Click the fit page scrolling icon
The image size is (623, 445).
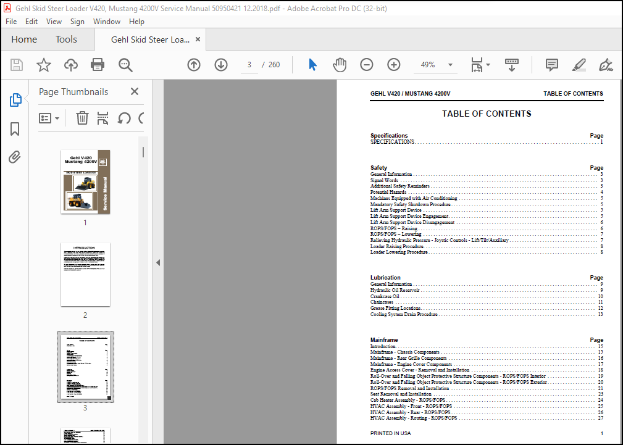(x=477, y=65)
